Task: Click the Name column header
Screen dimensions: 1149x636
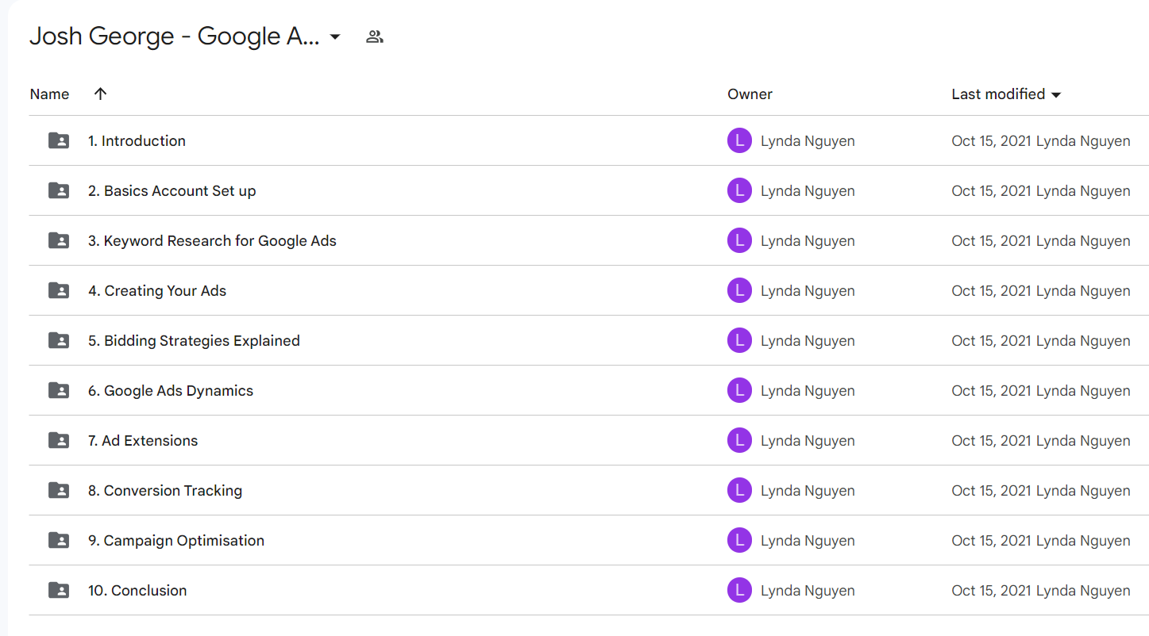Action: (49, 94)
